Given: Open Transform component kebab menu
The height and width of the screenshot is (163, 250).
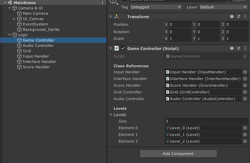Looking at the screenshot, I should 245,16.
